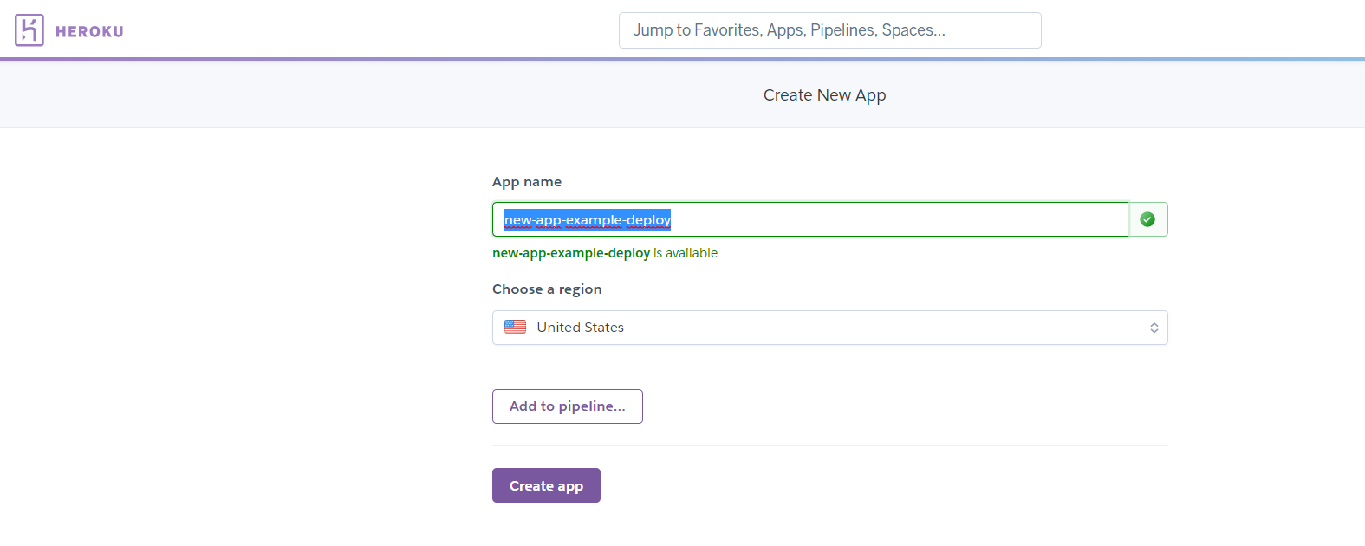Click the green availability checkmark icon
The width and height of the screenshot is (1365, 546).
tap(1147, 220)
